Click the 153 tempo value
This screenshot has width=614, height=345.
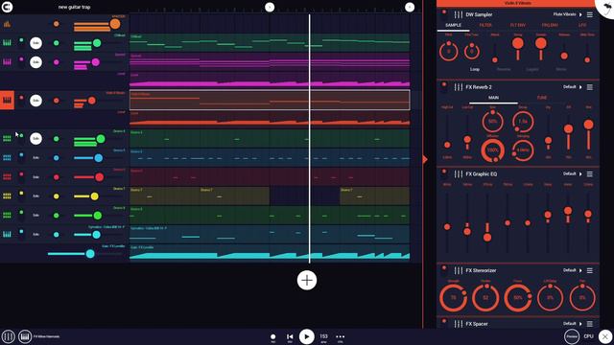click(x=324, y=336)
